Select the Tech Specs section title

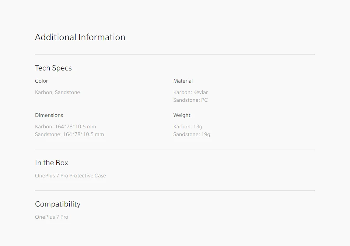coord(53,68)
